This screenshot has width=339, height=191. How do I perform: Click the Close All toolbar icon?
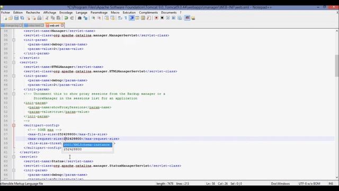tap(34, 18)
